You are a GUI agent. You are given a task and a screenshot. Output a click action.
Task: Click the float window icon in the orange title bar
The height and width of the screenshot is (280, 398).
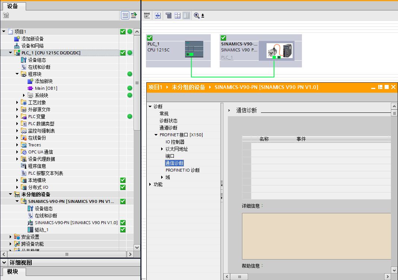380,87
